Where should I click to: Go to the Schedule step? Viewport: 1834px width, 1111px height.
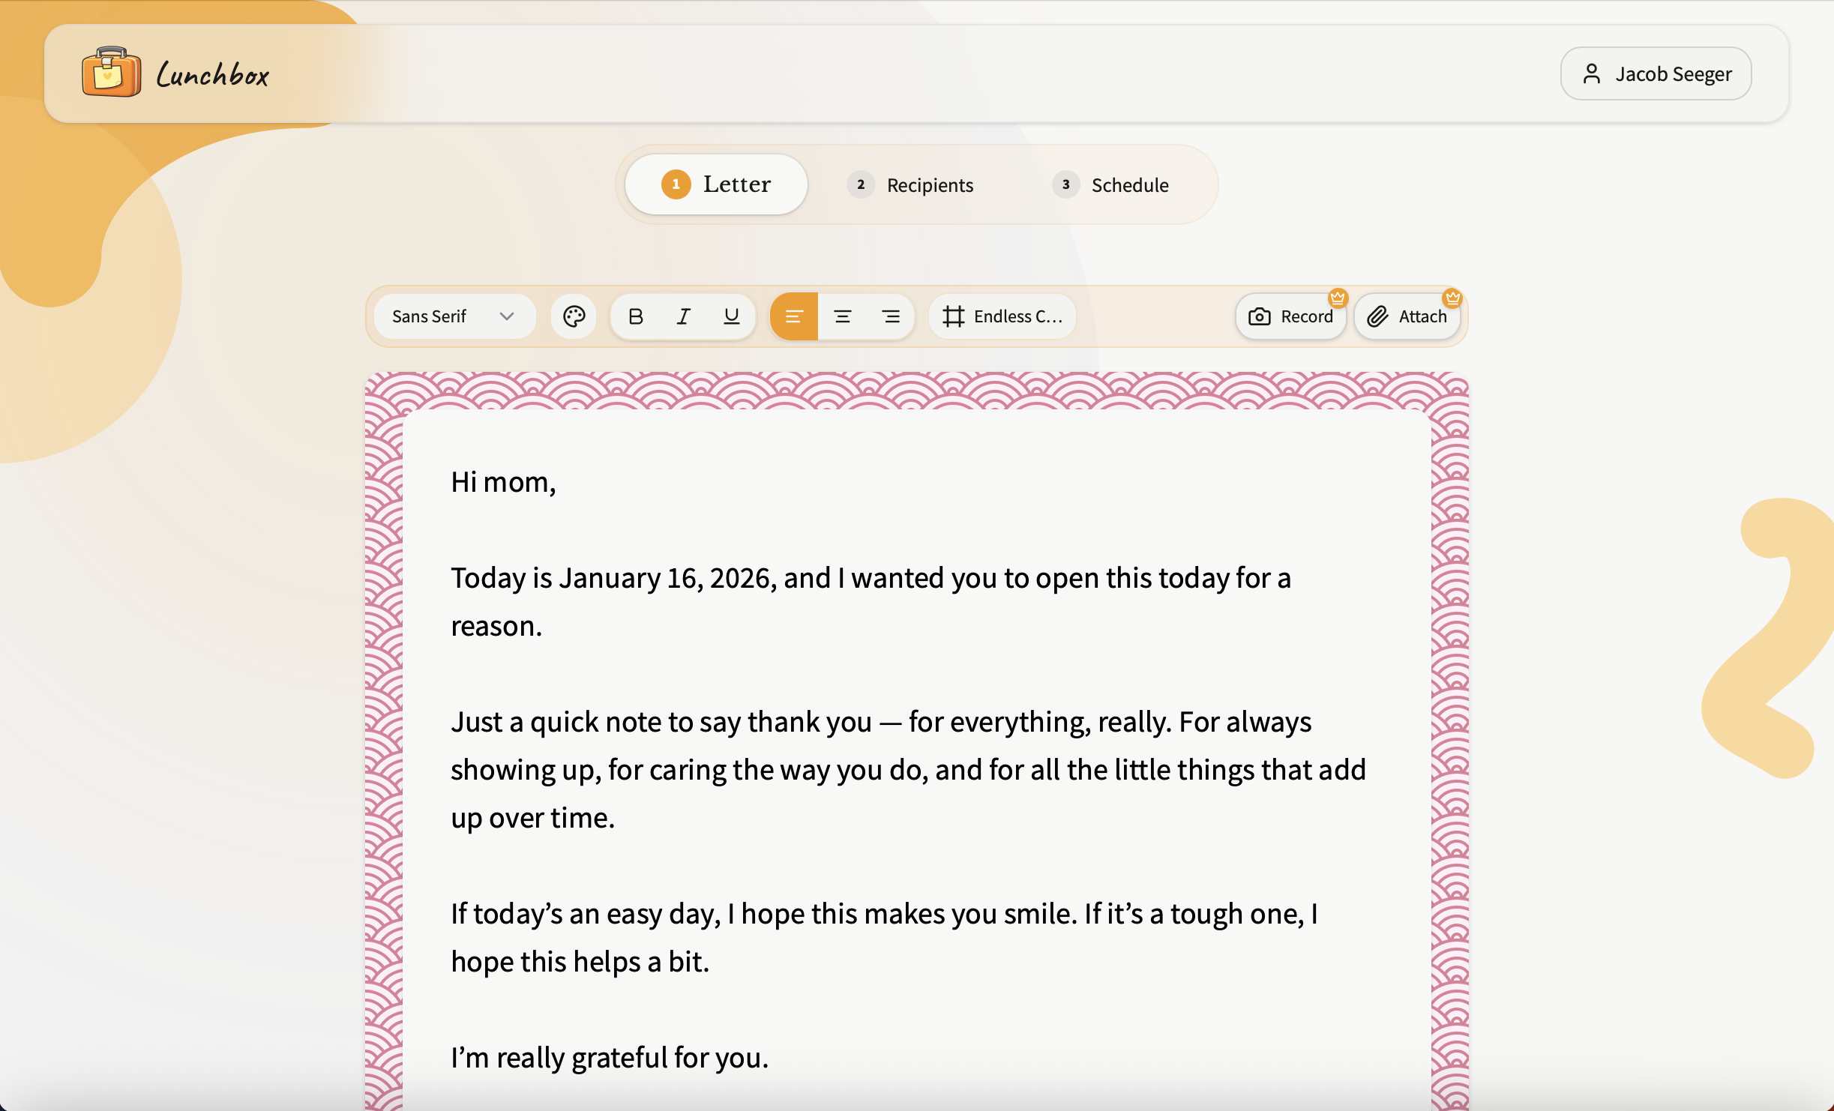1110,185
